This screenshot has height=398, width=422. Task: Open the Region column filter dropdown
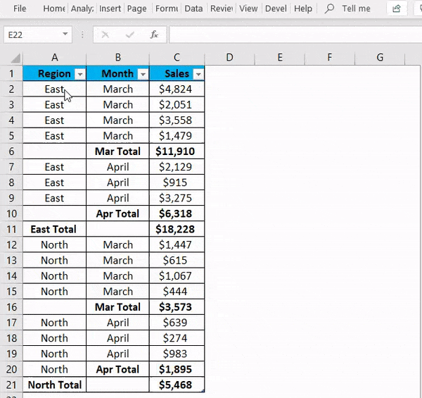pyautogui.click(x=80, y=74)
